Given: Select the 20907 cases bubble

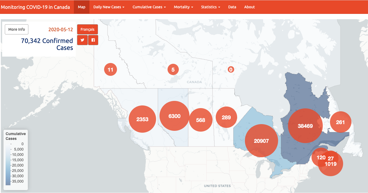Looking at the screenshot, I should click(261, 141).
